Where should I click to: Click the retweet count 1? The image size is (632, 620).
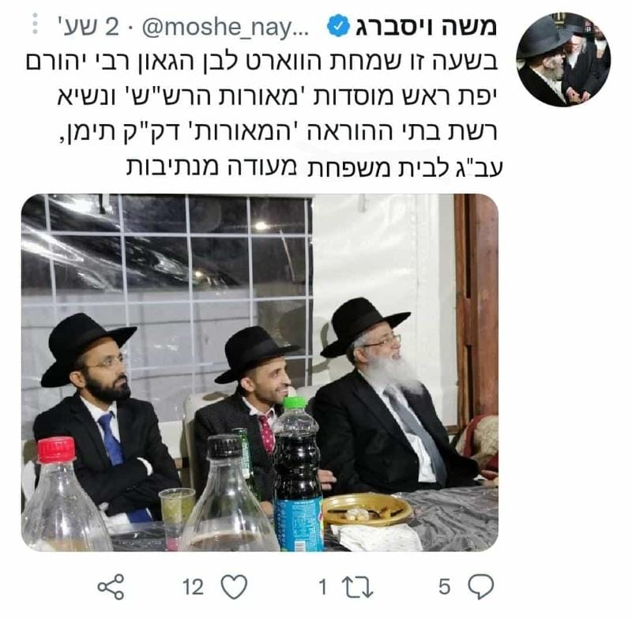click(323, 587)
